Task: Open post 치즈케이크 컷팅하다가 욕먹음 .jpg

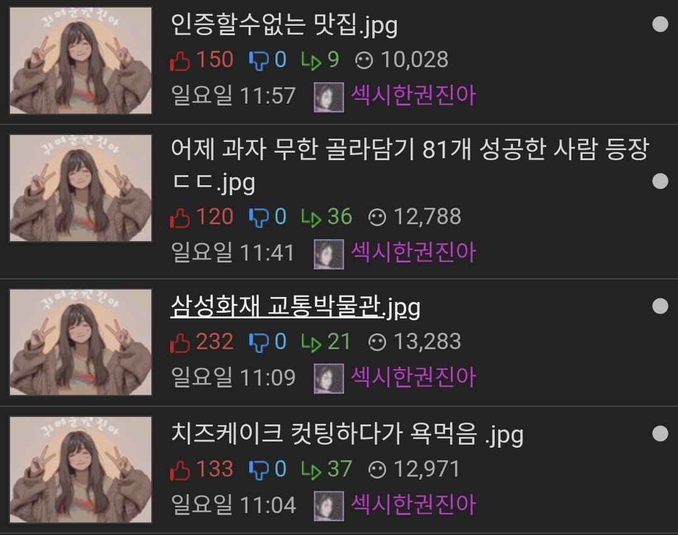Action: pos(347,435)
